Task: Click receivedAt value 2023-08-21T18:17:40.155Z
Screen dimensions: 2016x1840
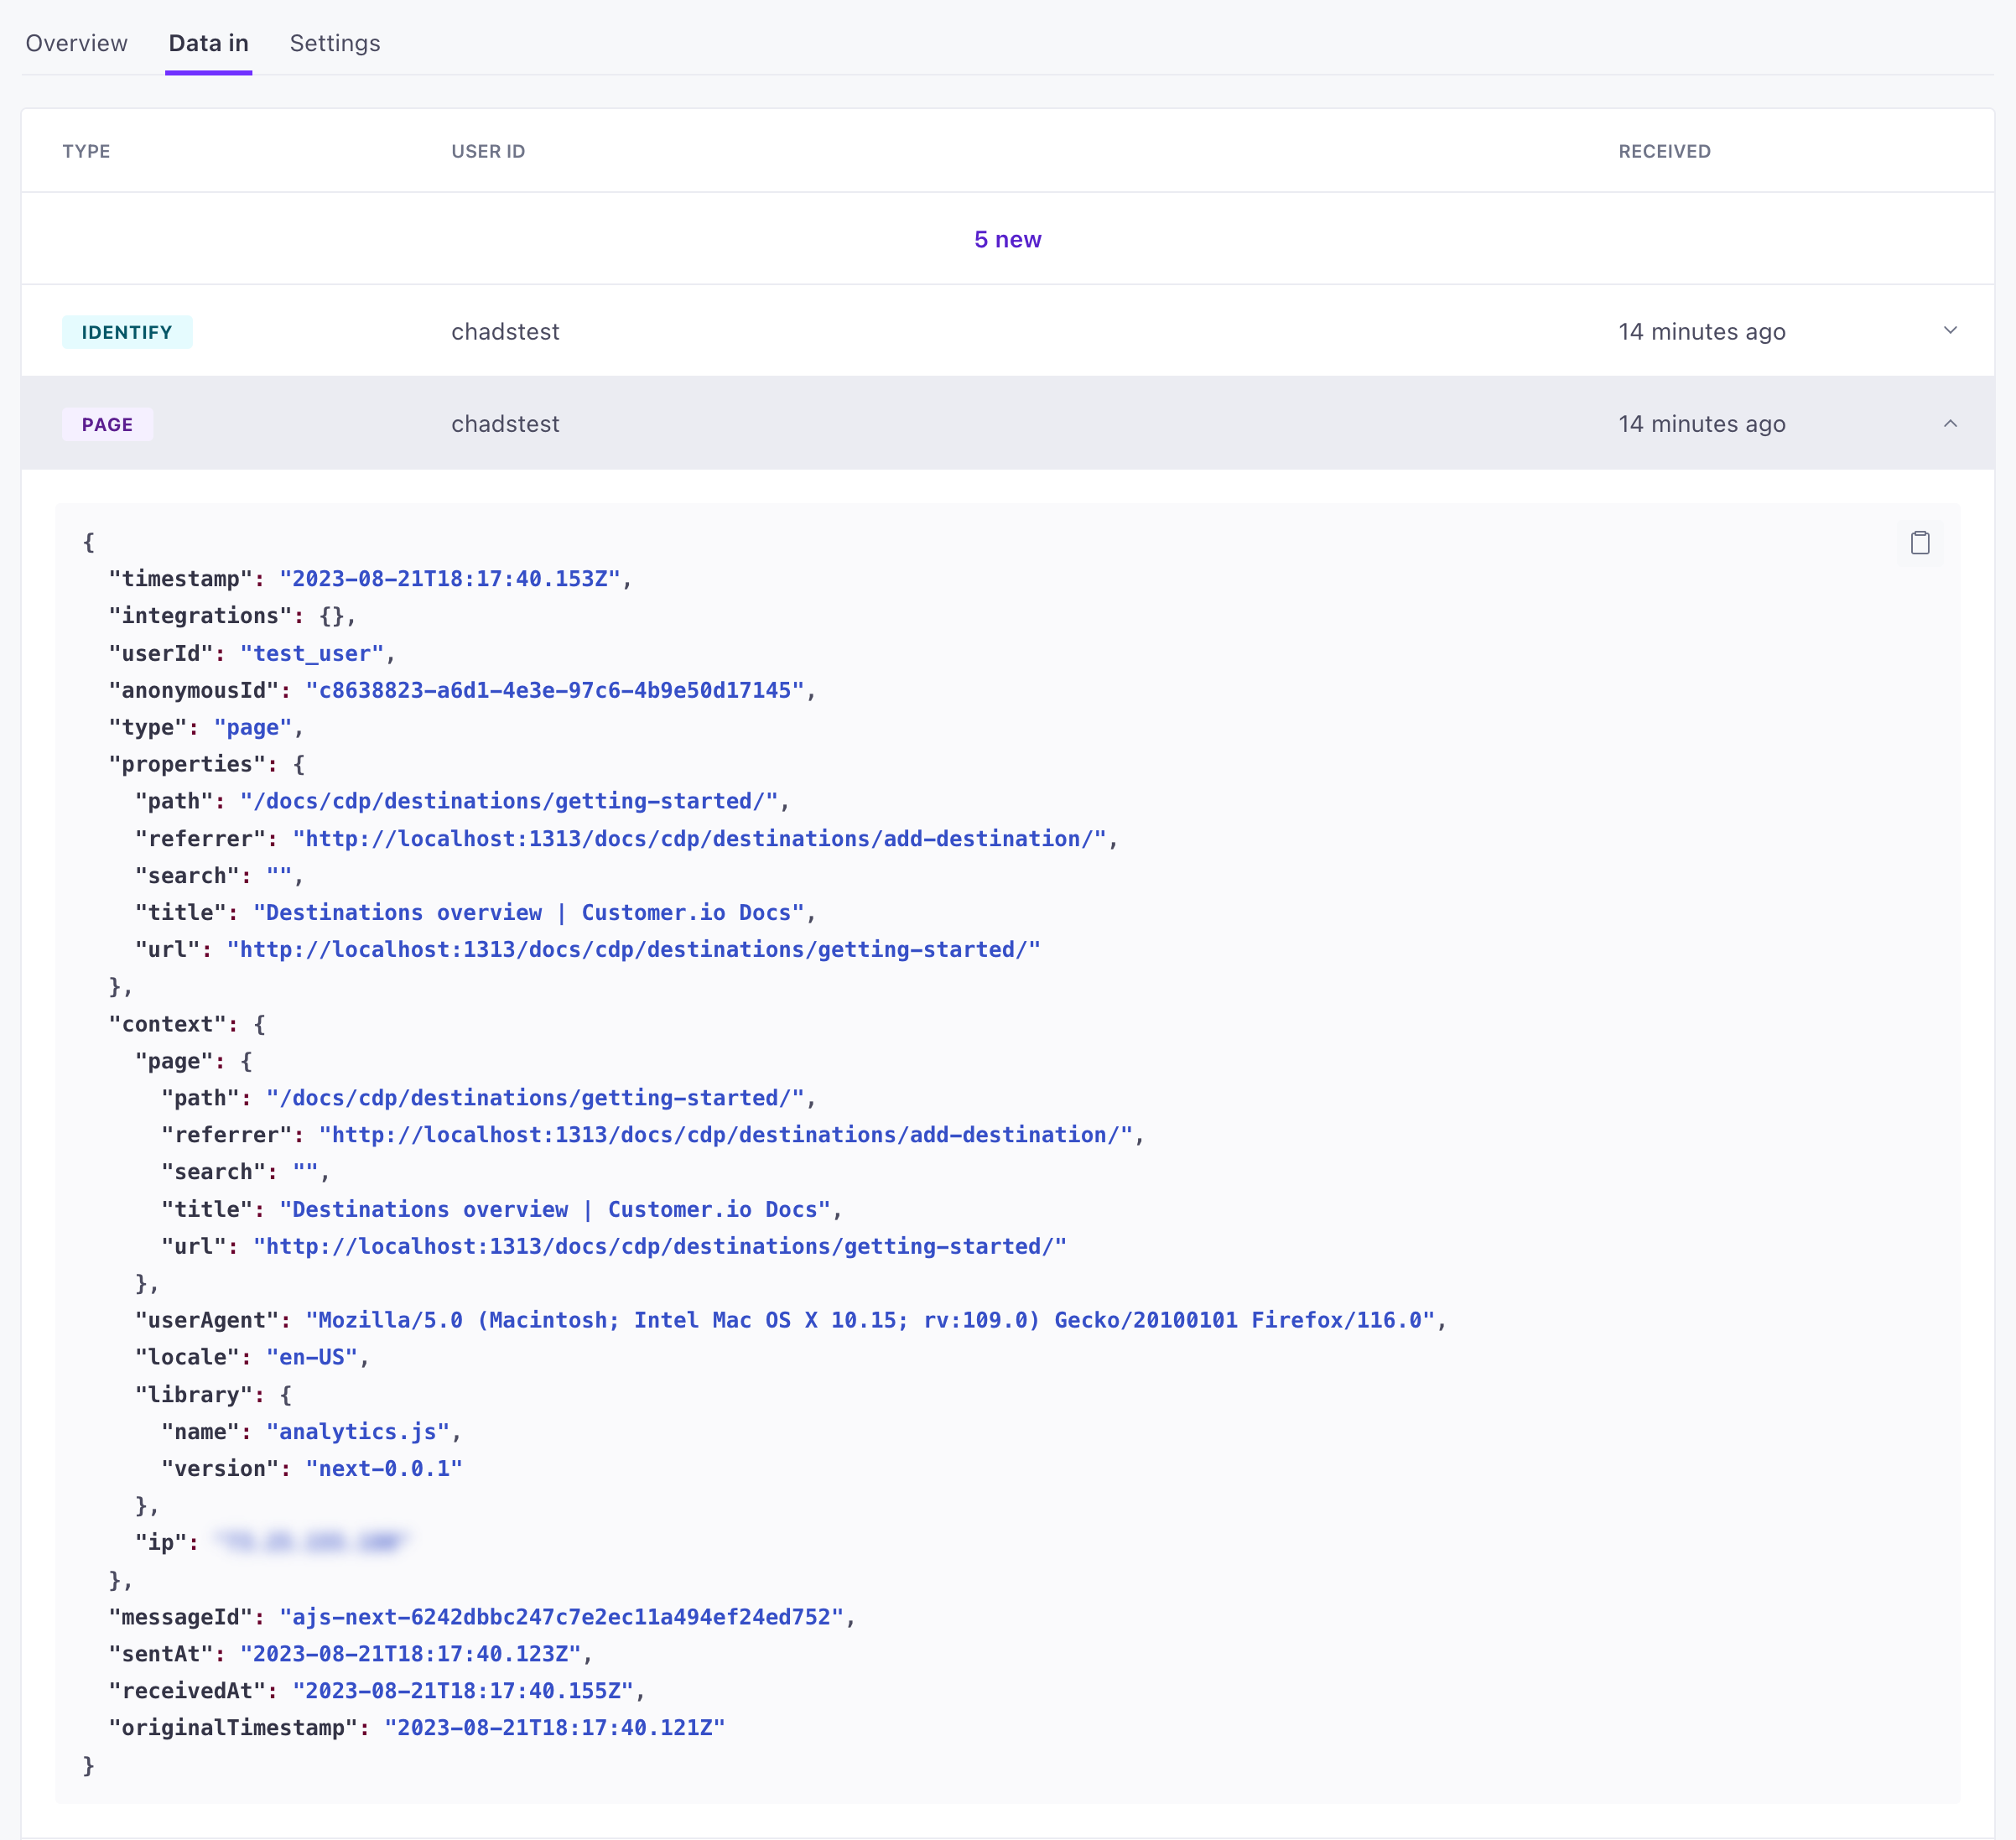Action: coord(463,1691)
